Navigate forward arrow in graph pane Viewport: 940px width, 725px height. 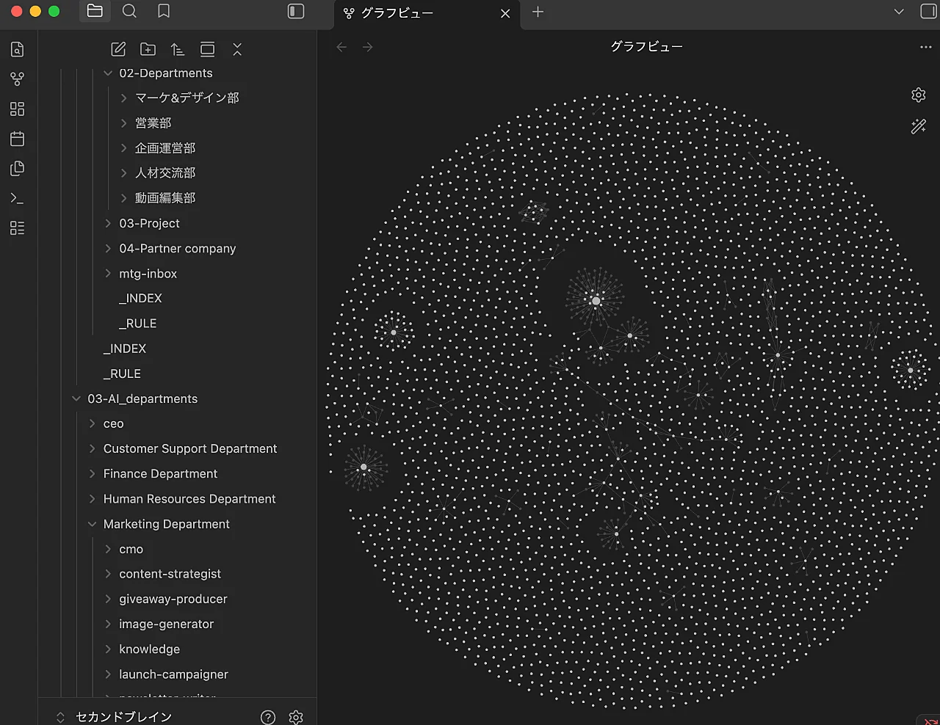(368, 47)
